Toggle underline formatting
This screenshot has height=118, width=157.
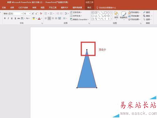tap(12, 18)
